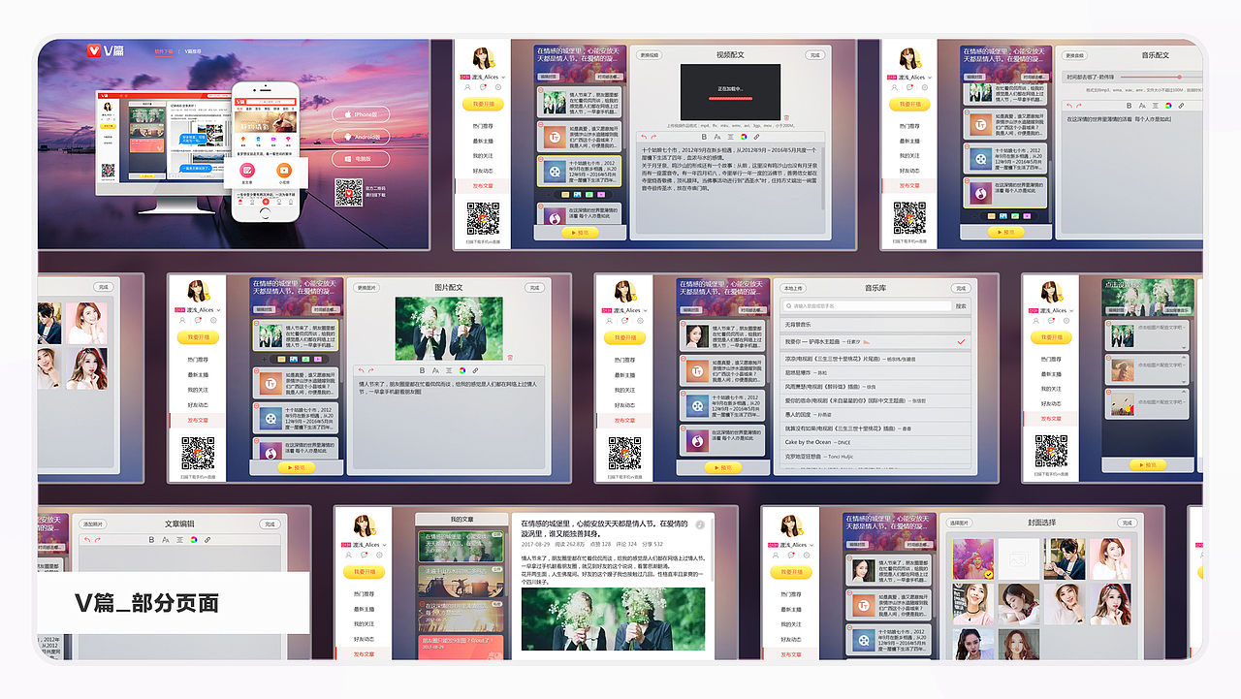This screenshot has height=699, width=1241.
Task: Click 完成 in the 图片配文 window
Action: [x=534, y=288]
